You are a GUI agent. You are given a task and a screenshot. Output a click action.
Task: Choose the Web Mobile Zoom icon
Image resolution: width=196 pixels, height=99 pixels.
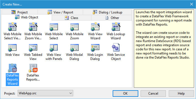[75, 27]
